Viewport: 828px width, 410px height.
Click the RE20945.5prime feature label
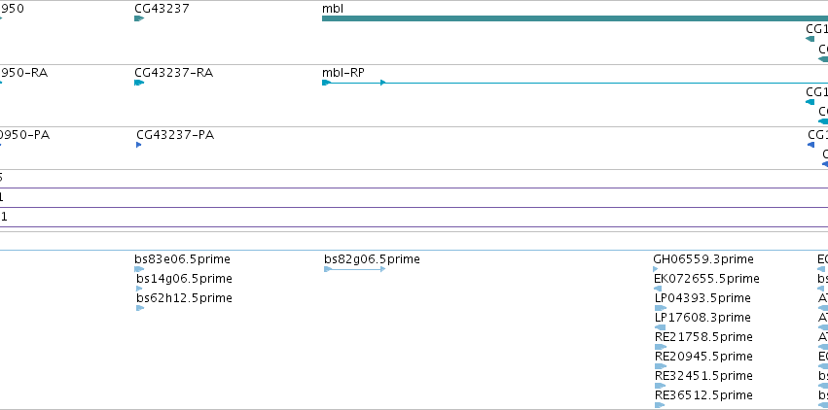click(x=703, y=357)
